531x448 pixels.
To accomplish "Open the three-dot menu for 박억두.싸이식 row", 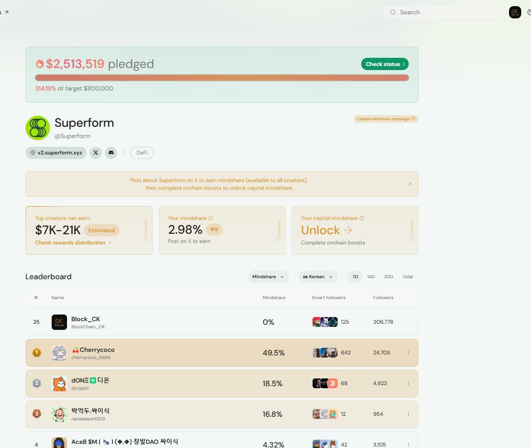I will tap(408, 414).
